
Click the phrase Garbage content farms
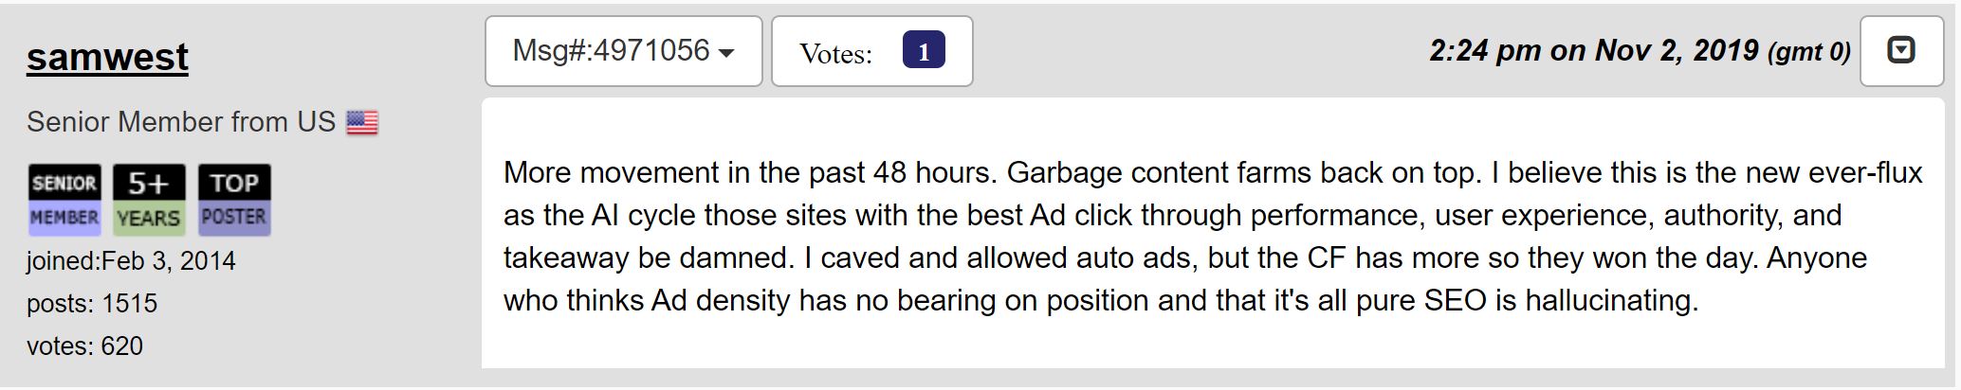click(1162, 173)
